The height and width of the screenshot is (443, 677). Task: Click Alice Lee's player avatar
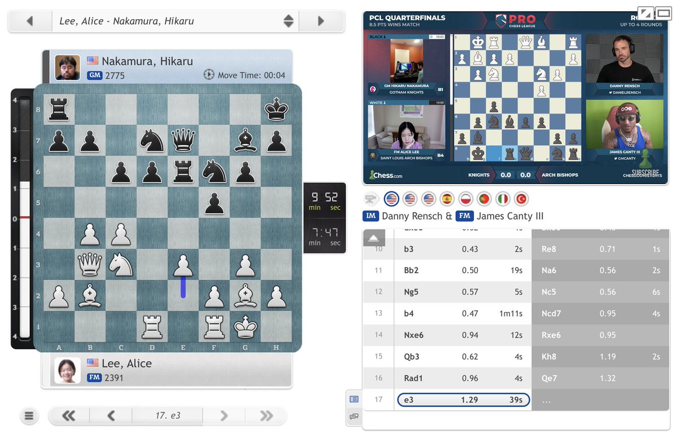67,370
